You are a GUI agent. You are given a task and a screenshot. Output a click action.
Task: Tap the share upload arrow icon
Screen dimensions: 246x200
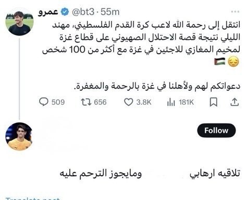click(x=235, y=102)
